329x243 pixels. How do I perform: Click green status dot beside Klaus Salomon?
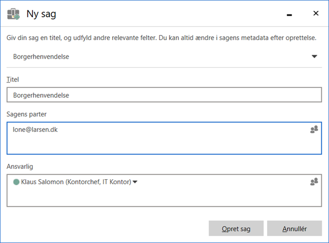click(x=16, y=182)
